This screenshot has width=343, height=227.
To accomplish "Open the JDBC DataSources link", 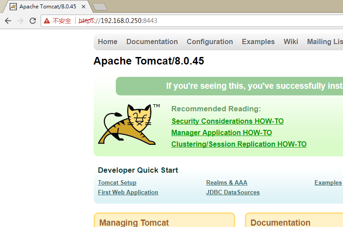I will pos(233,192).
